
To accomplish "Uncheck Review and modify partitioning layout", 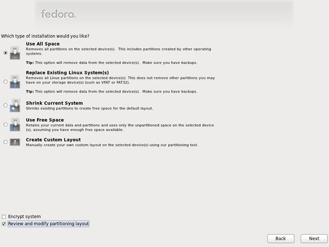I will pos(4,223).
